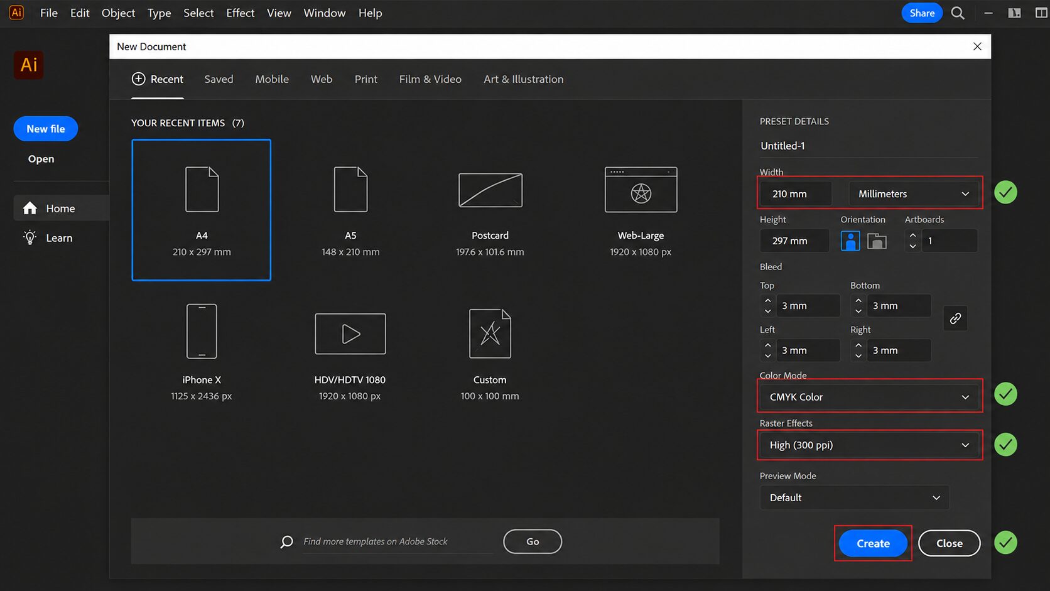Open the File menu

[49, 13]
